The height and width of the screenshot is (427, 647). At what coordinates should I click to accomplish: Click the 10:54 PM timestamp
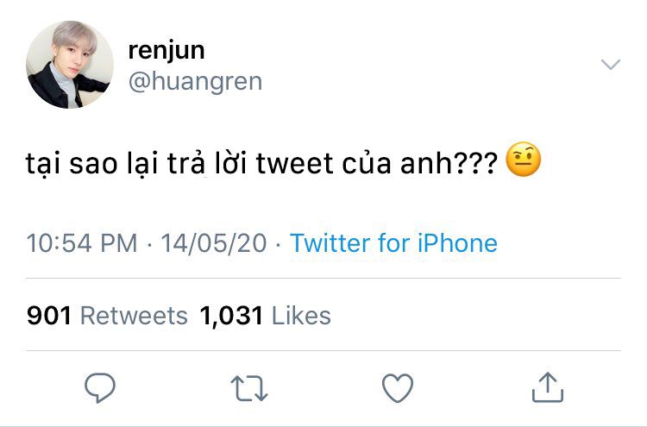[82, 242]
